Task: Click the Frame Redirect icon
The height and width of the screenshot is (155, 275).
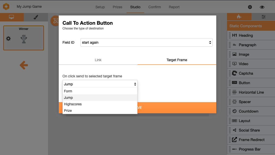Action: [234, 140]
